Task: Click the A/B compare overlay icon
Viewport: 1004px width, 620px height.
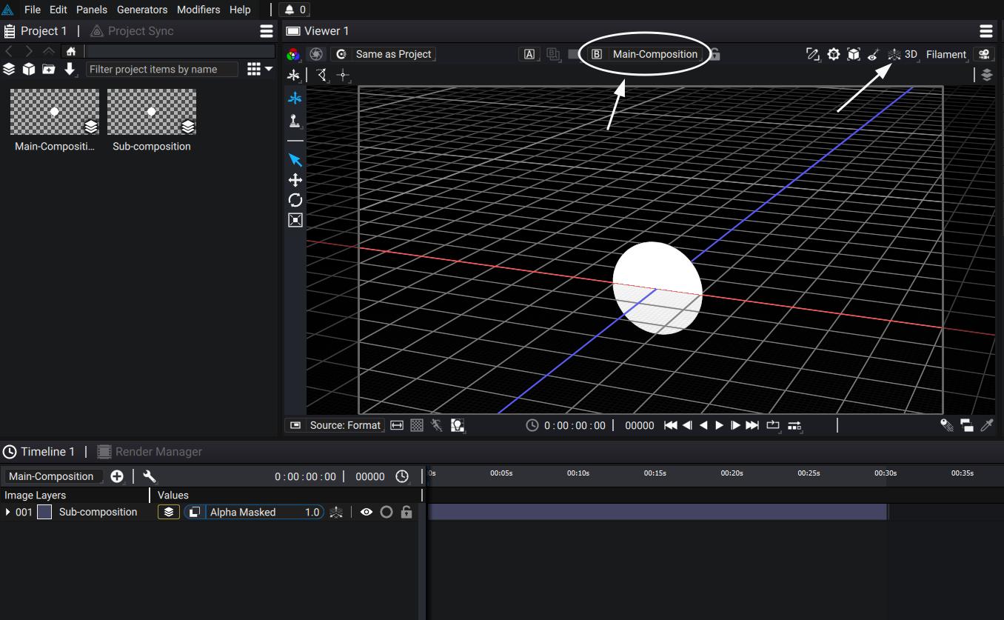Action: (x=553, y=54)
